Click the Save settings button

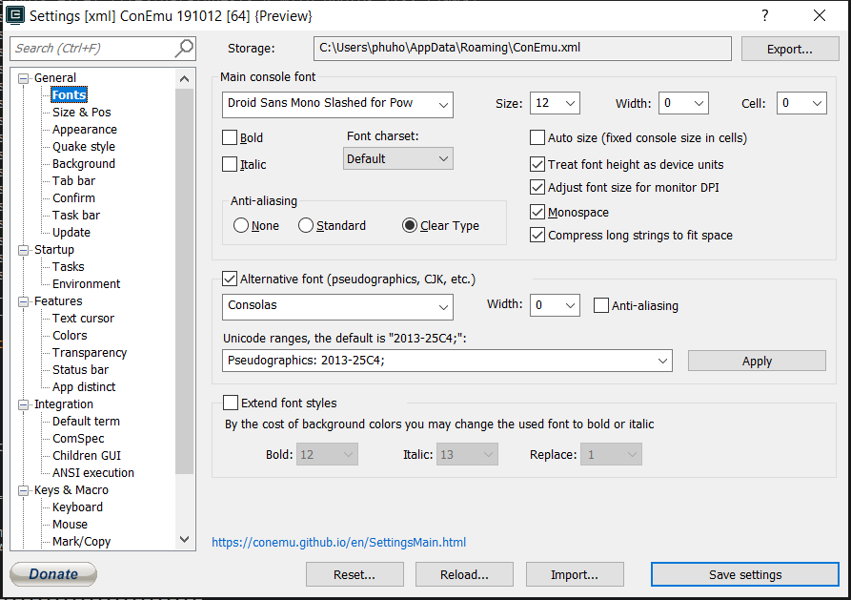pos(744,574)
